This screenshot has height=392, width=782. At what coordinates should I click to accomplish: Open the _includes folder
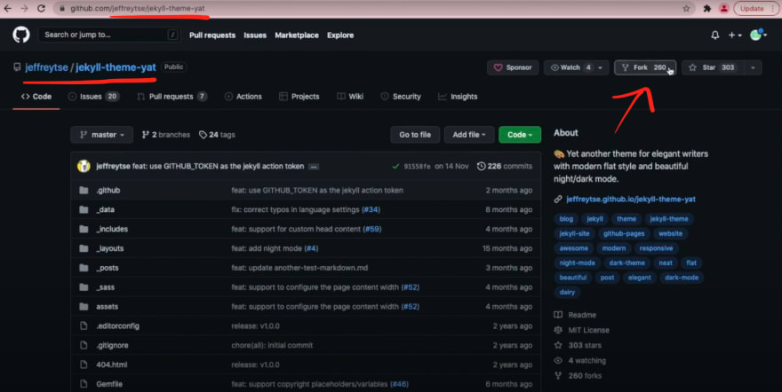[x=112, y=230]
